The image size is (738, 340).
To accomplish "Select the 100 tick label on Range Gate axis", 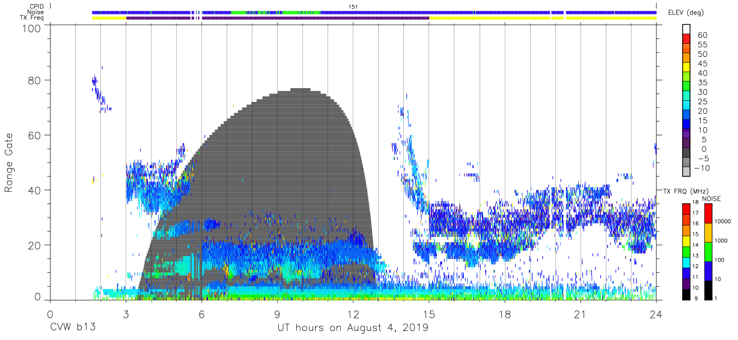I will (32, 28).
